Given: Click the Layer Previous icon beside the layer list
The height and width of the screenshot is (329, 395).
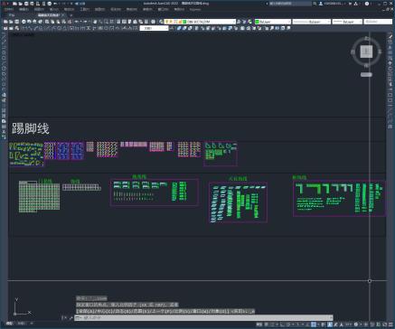Looking at the screenshot, I should (244, 22).
